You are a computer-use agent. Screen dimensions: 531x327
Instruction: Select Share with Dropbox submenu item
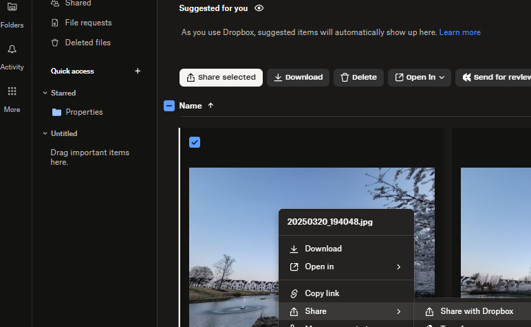(473, 311)
